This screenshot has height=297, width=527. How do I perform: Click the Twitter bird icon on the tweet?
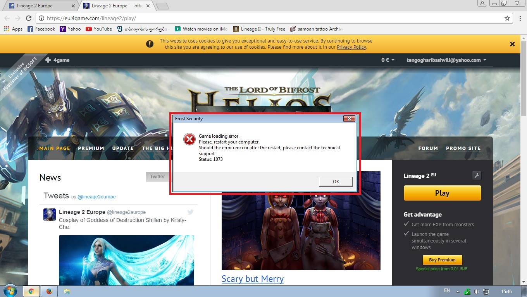tap(190, 212)
